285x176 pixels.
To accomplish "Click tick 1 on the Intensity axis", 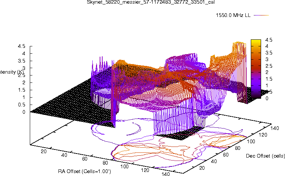I will [x=24, y=97].
